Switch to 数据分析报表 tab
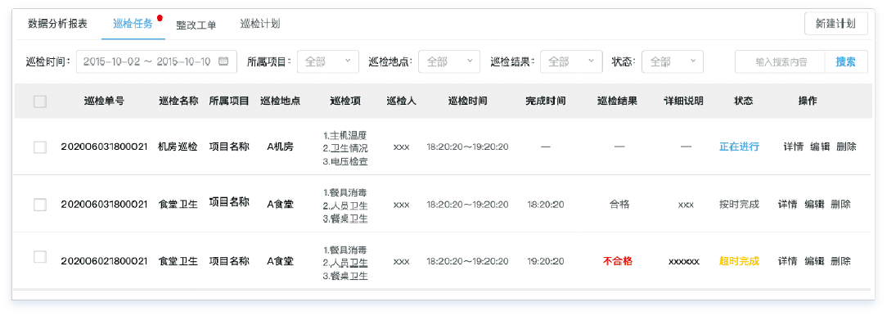Image resolution: width=887 pixels, height=316 pixels. (57, 24)
